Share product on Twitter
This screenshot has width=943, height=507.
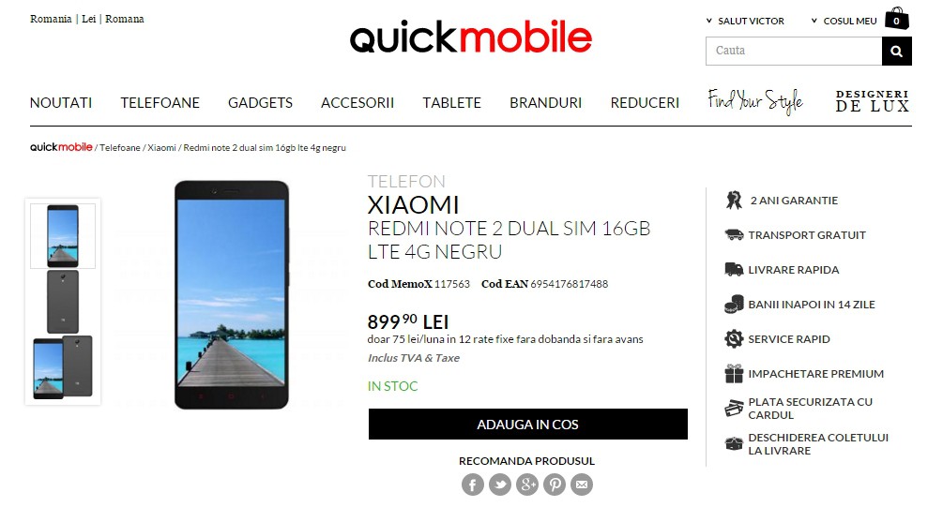pyautogui.click(x=500, y=485)
